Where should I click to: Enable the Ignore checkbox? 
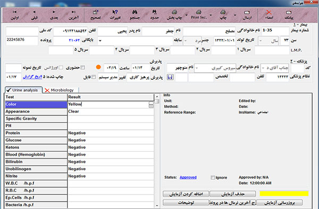point(213,178)
